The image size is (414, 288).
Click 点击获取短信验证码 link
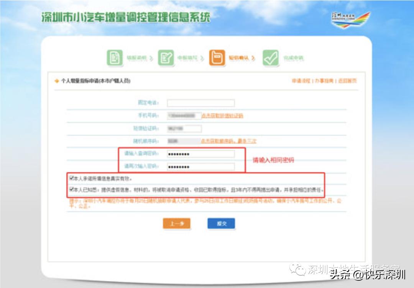(223, 116)
